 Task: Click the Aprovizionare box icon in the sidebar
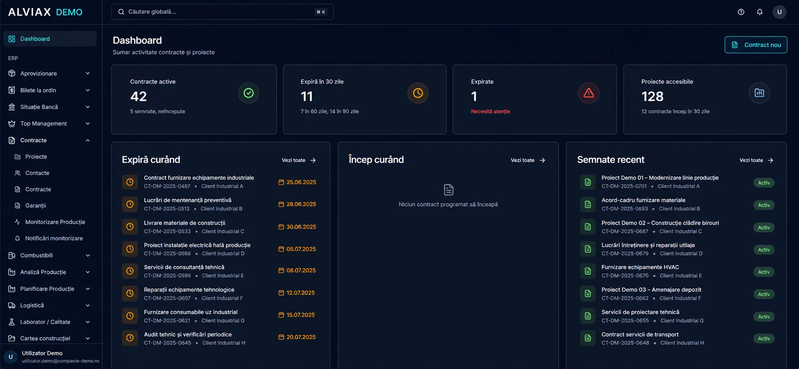(x=12, y=74)
